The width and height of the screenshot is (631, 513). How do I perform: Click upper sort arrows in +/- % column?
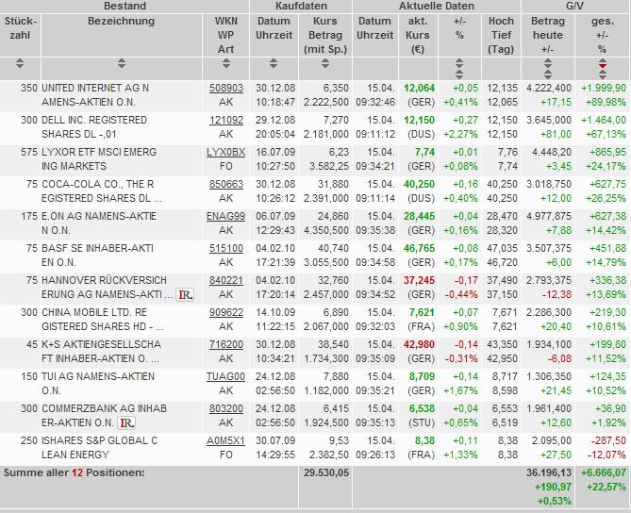[x=459, y=63]
